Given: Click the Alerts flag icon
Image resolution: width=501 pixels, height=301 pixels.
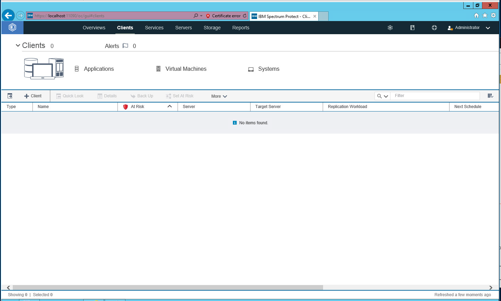Looking at the screenshot, I should pyautogui.click(x=125, y=46).
